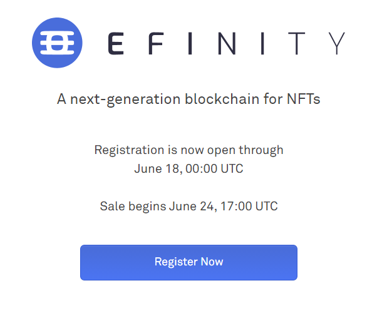
Task: Click the first letter I in the wordmark
Action: click(x=190, y=43)
